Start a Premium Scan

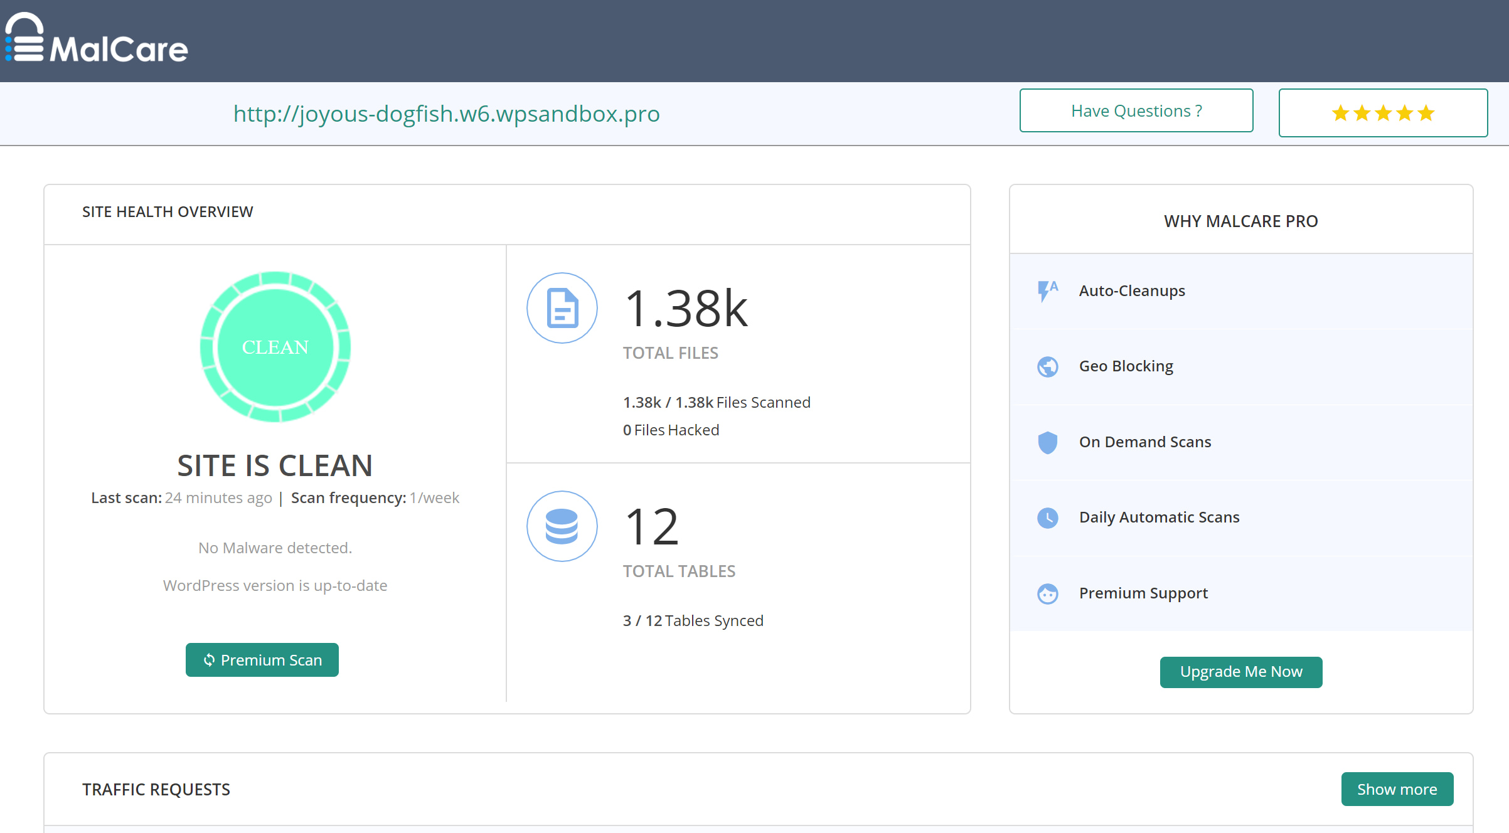[262, 660]
